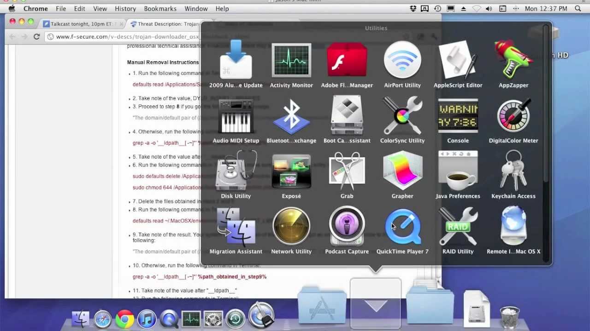The height and width of the screenshot is (331, 590).
Task: Open Audio MIDI Setup
Action: [236, 120]
